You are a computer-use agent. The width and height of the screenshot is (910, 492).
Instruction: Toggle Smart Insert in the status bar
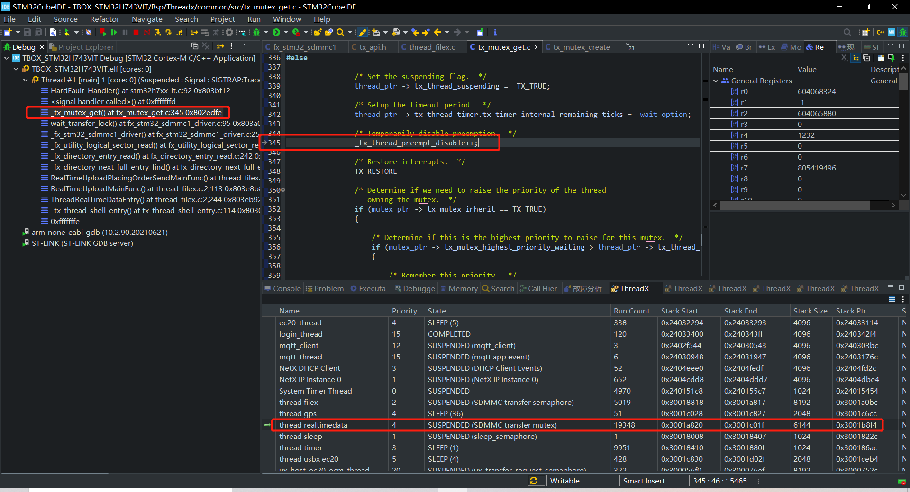click(x=644, y=481)
